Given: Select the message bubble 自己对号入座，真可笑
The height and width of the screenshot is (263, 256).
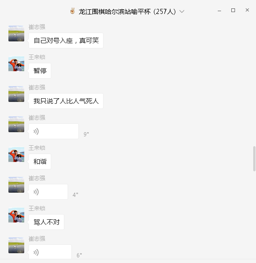Looking at the screenshot, I should (66, 40).
